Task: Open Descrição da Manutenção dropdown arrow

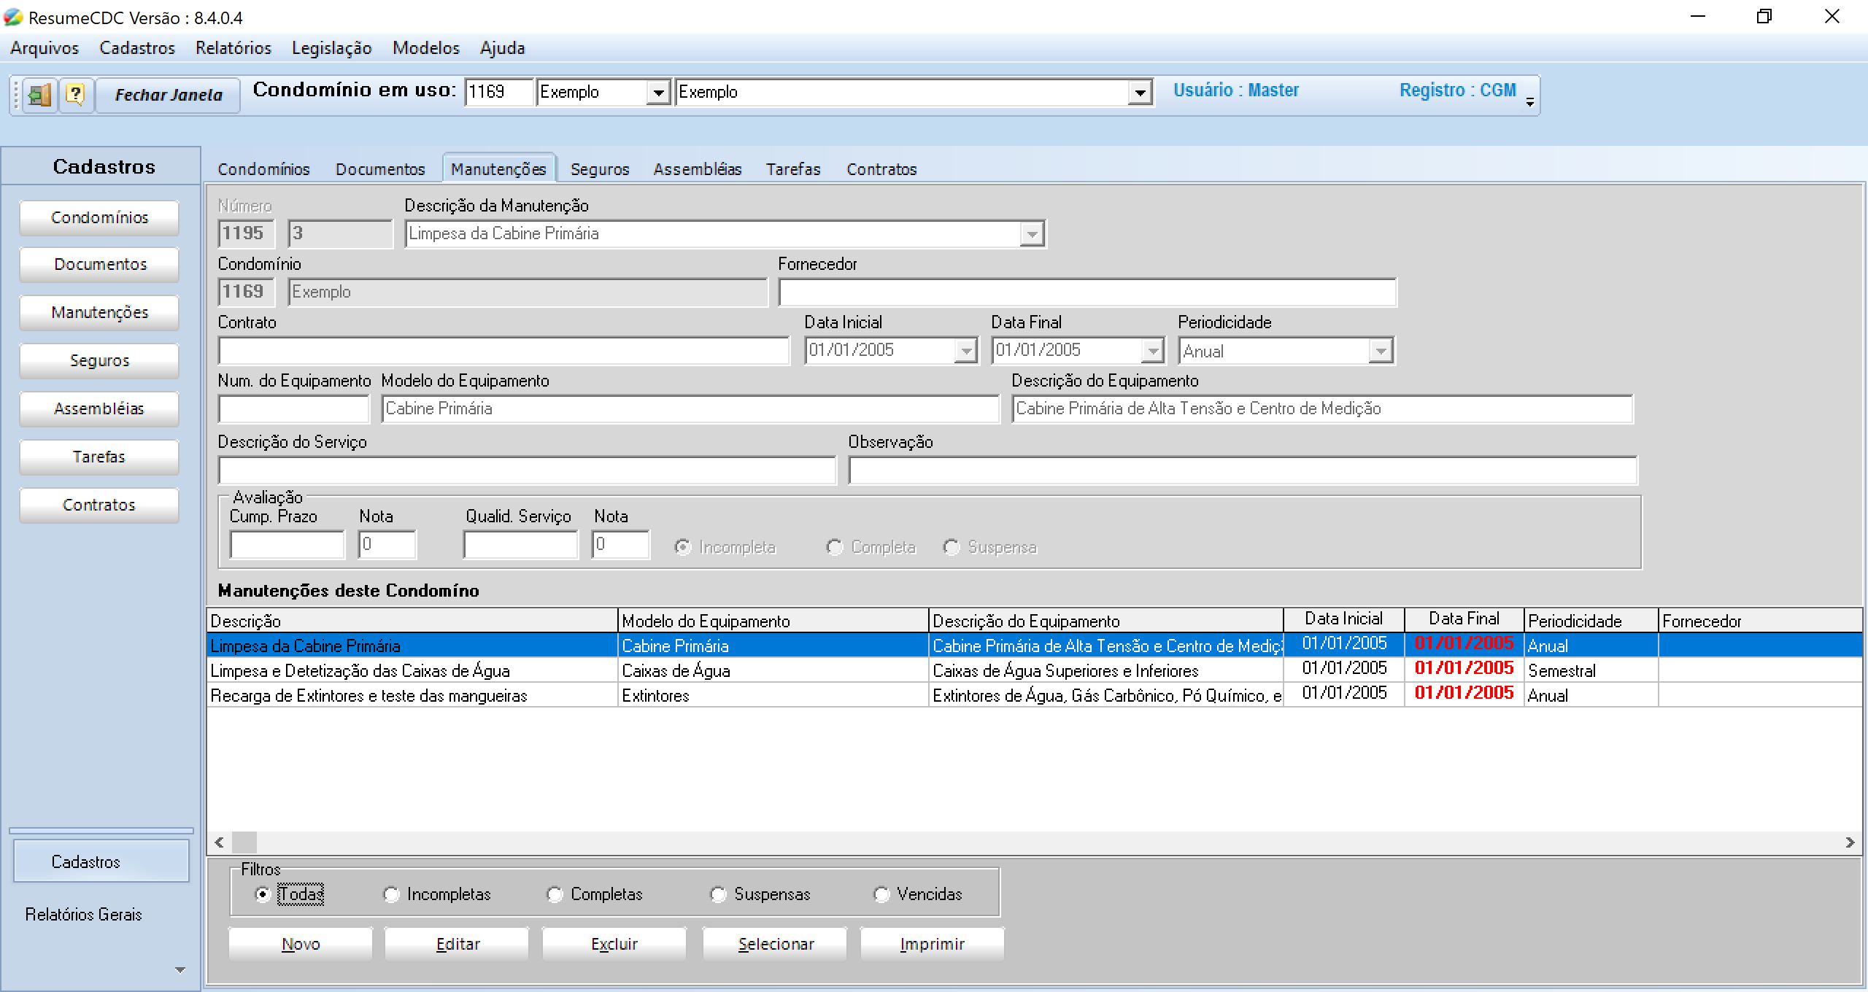Action: [x=1031, y=234]
